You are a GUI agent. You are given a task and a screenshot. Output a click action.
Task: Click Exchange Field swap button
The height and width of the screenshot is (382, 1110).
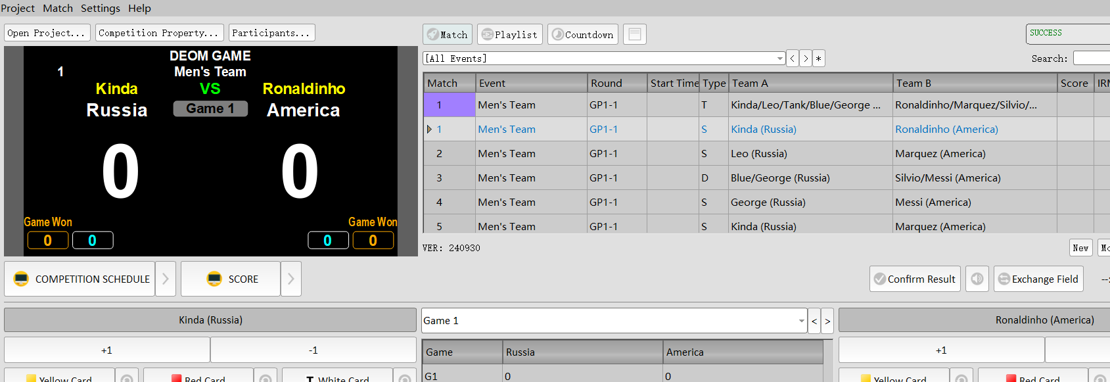click(x=1038, y=279)
